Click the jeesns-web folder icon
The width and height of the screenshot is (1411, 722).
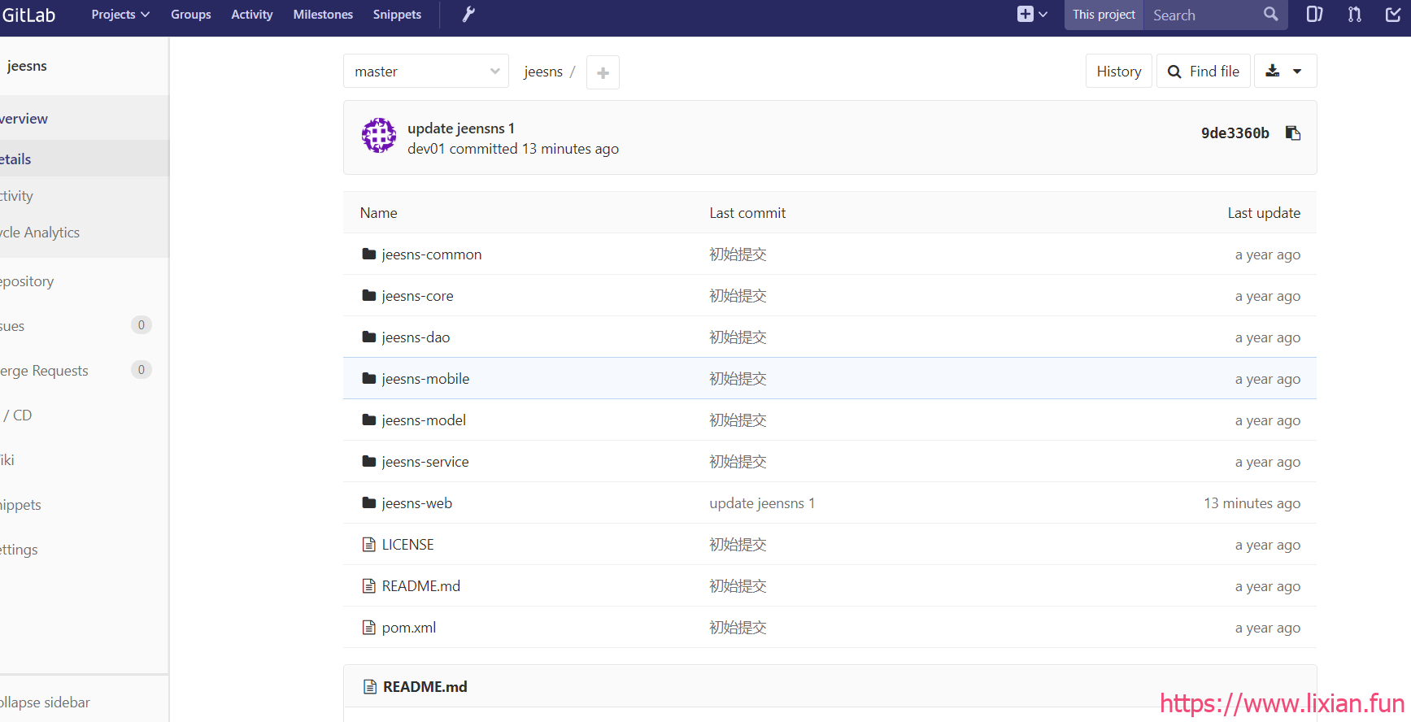369,503
